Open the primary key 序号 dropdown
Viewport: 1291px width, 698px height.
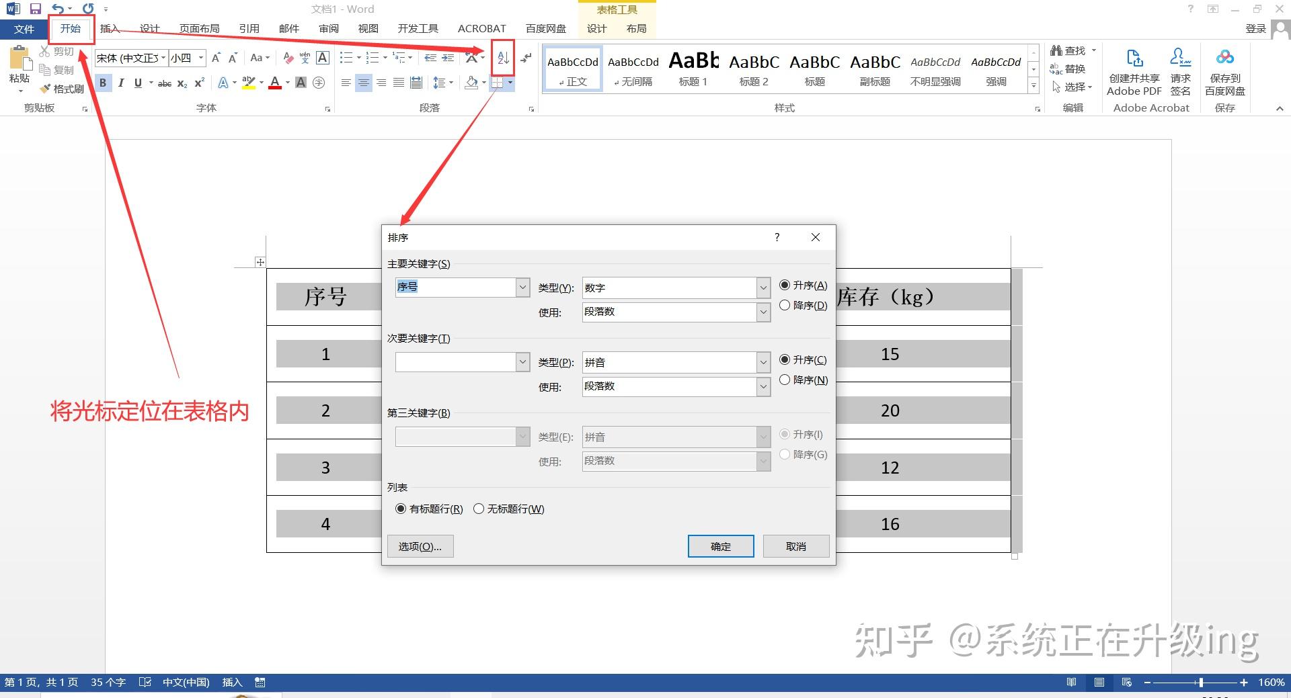[522, 288]
